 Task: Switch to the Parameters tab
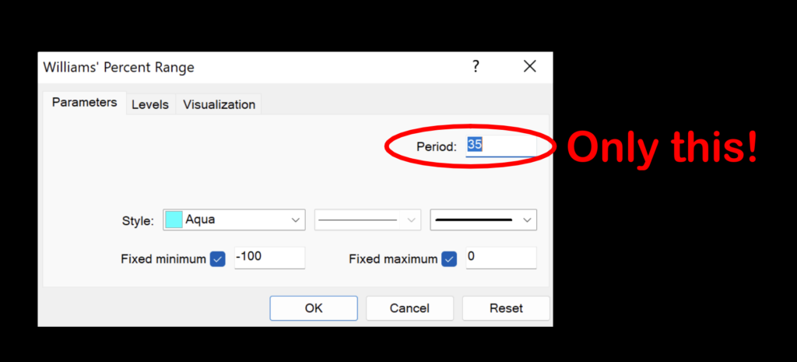[x=84, y=103]
